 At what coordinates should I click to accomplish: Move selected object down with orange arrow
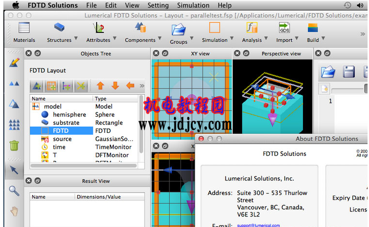[x=115, y=85]
